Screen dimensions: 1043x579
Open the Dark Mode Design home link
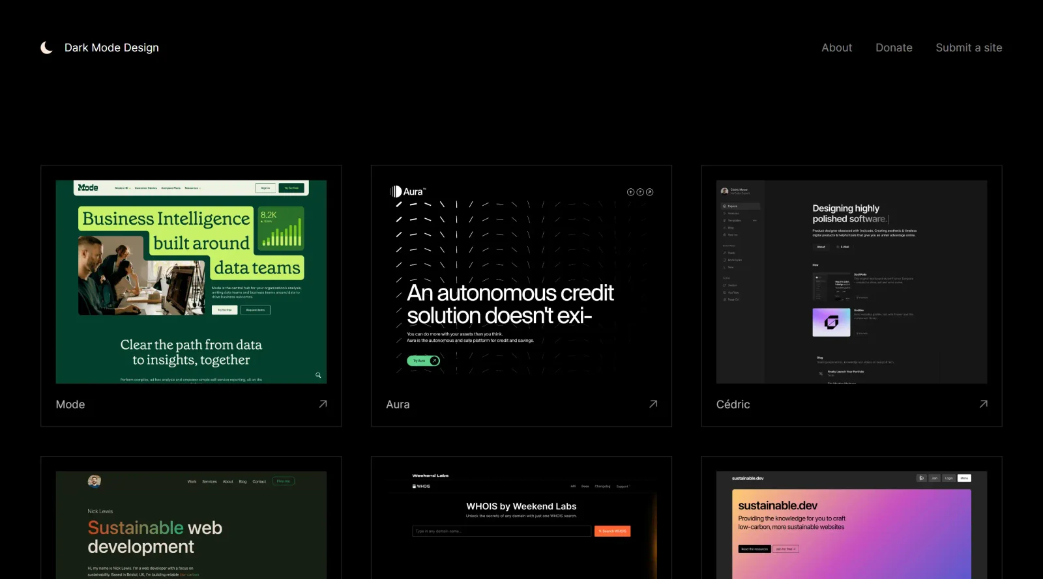111,48
